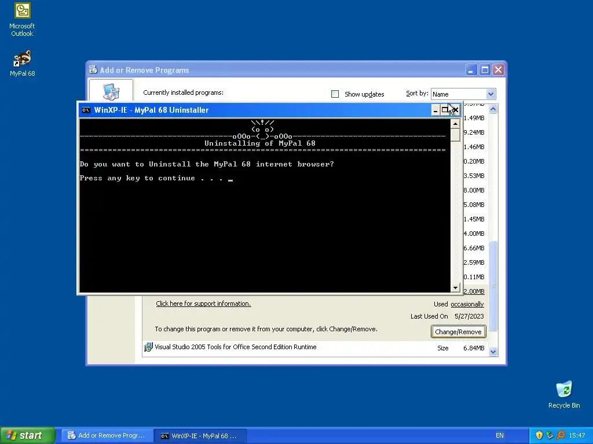Maximize the Add or Remove Programs window

point(485,70)
